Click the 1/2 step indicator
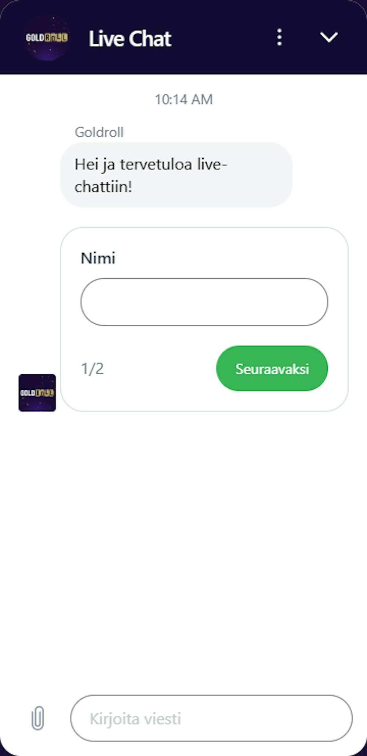The height and width of the screenshot is (756, 367). pos(92,368)
